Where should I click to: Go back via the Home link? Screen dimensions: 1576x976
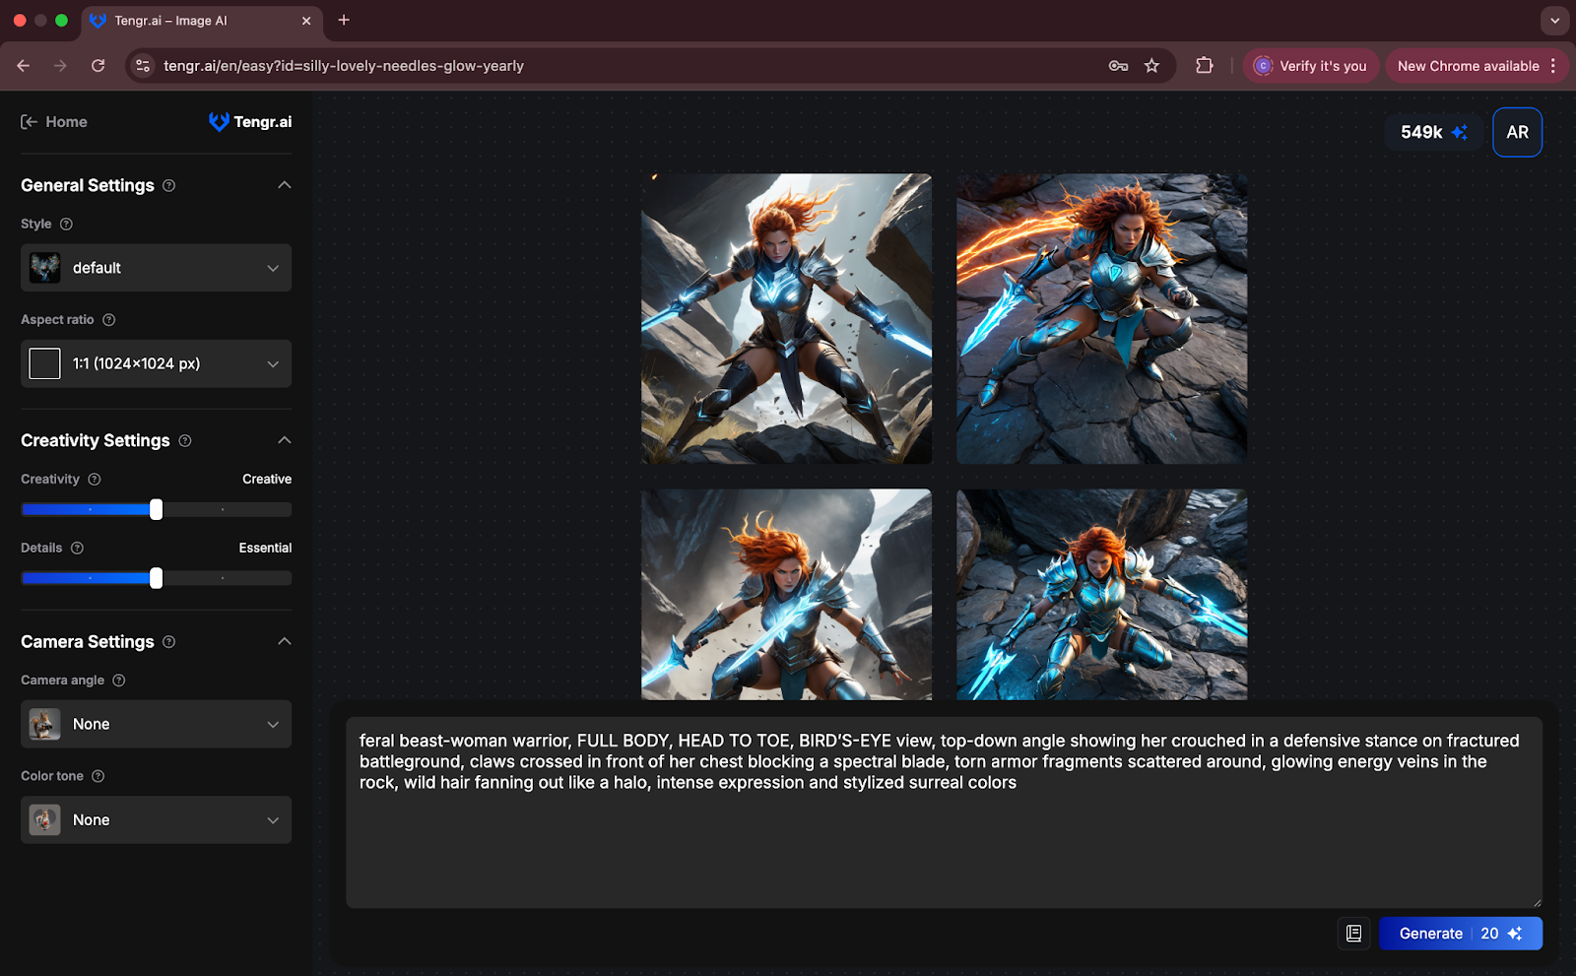[x=54, y=122]
